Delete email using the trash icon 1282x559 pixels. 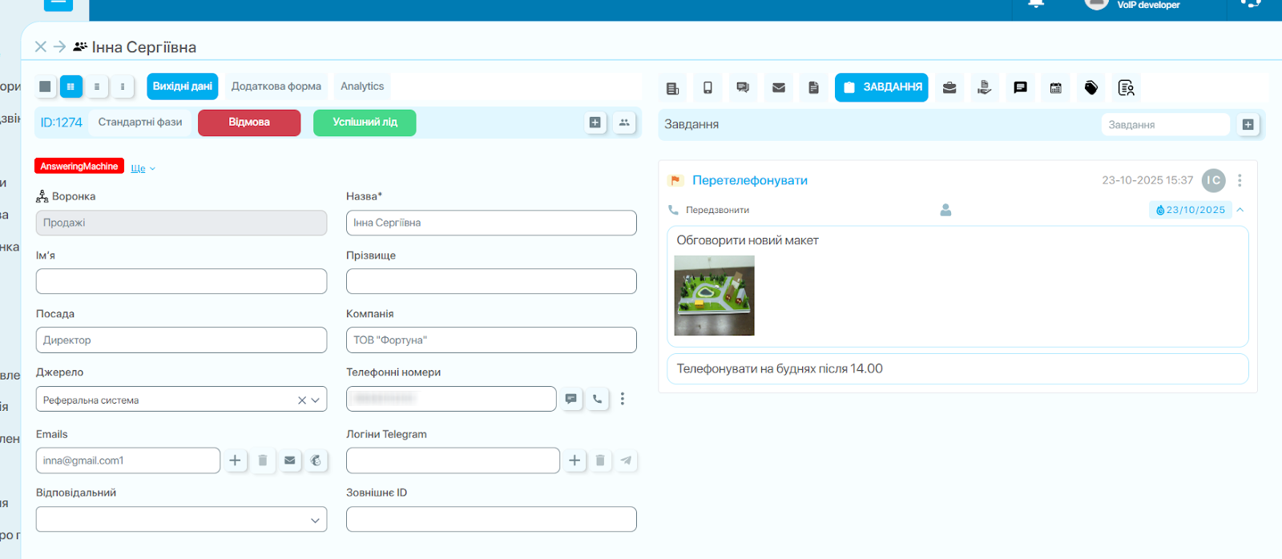(262, 460)
